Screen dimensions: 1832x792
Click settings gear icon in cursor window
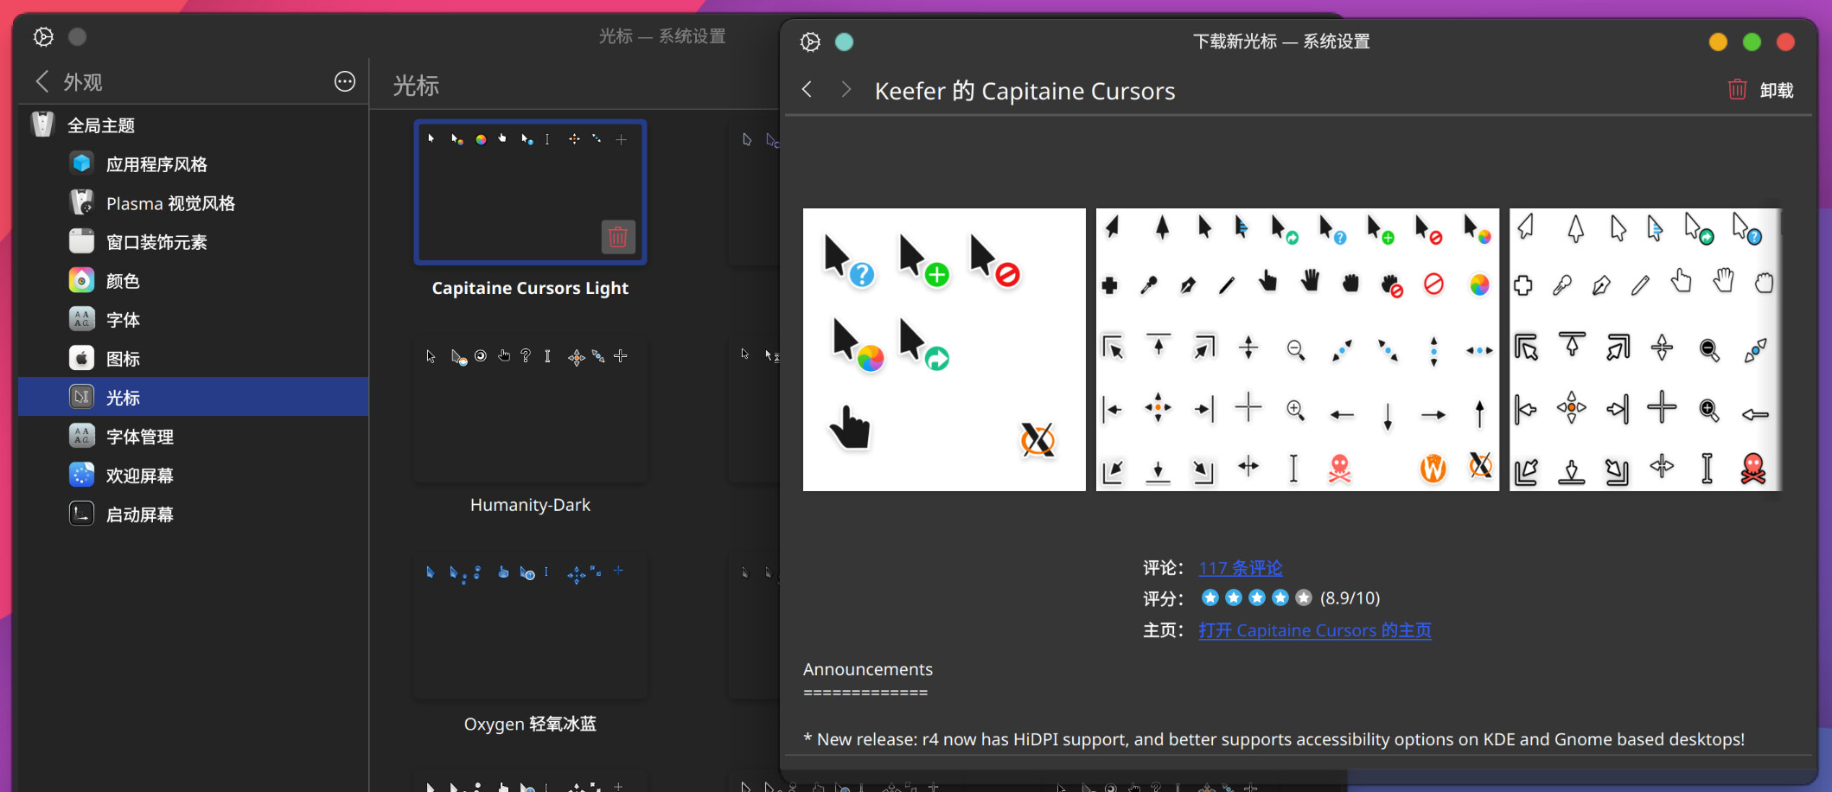(x=43, y=36)
